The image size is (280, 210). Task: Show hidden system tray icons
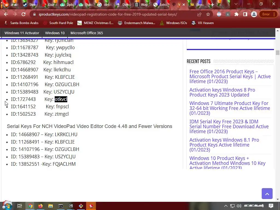click(226, 206)
